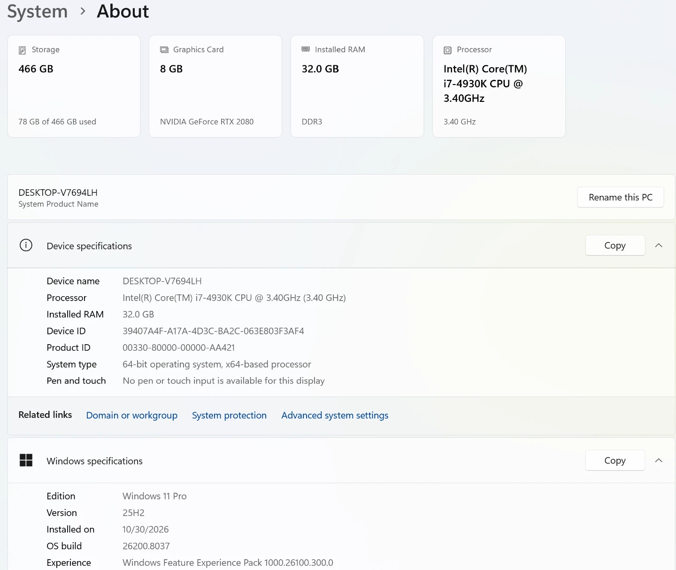676x570 pixels.
Task: Copy the Device specifications
Action: 615,245
